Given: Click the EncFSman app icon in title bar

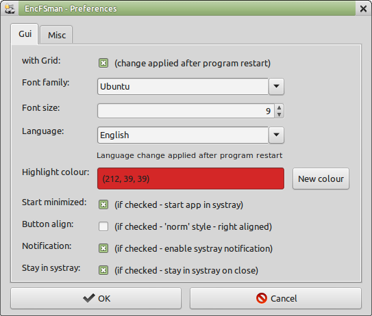Looking at the screenshot, I should pos(10,9).
